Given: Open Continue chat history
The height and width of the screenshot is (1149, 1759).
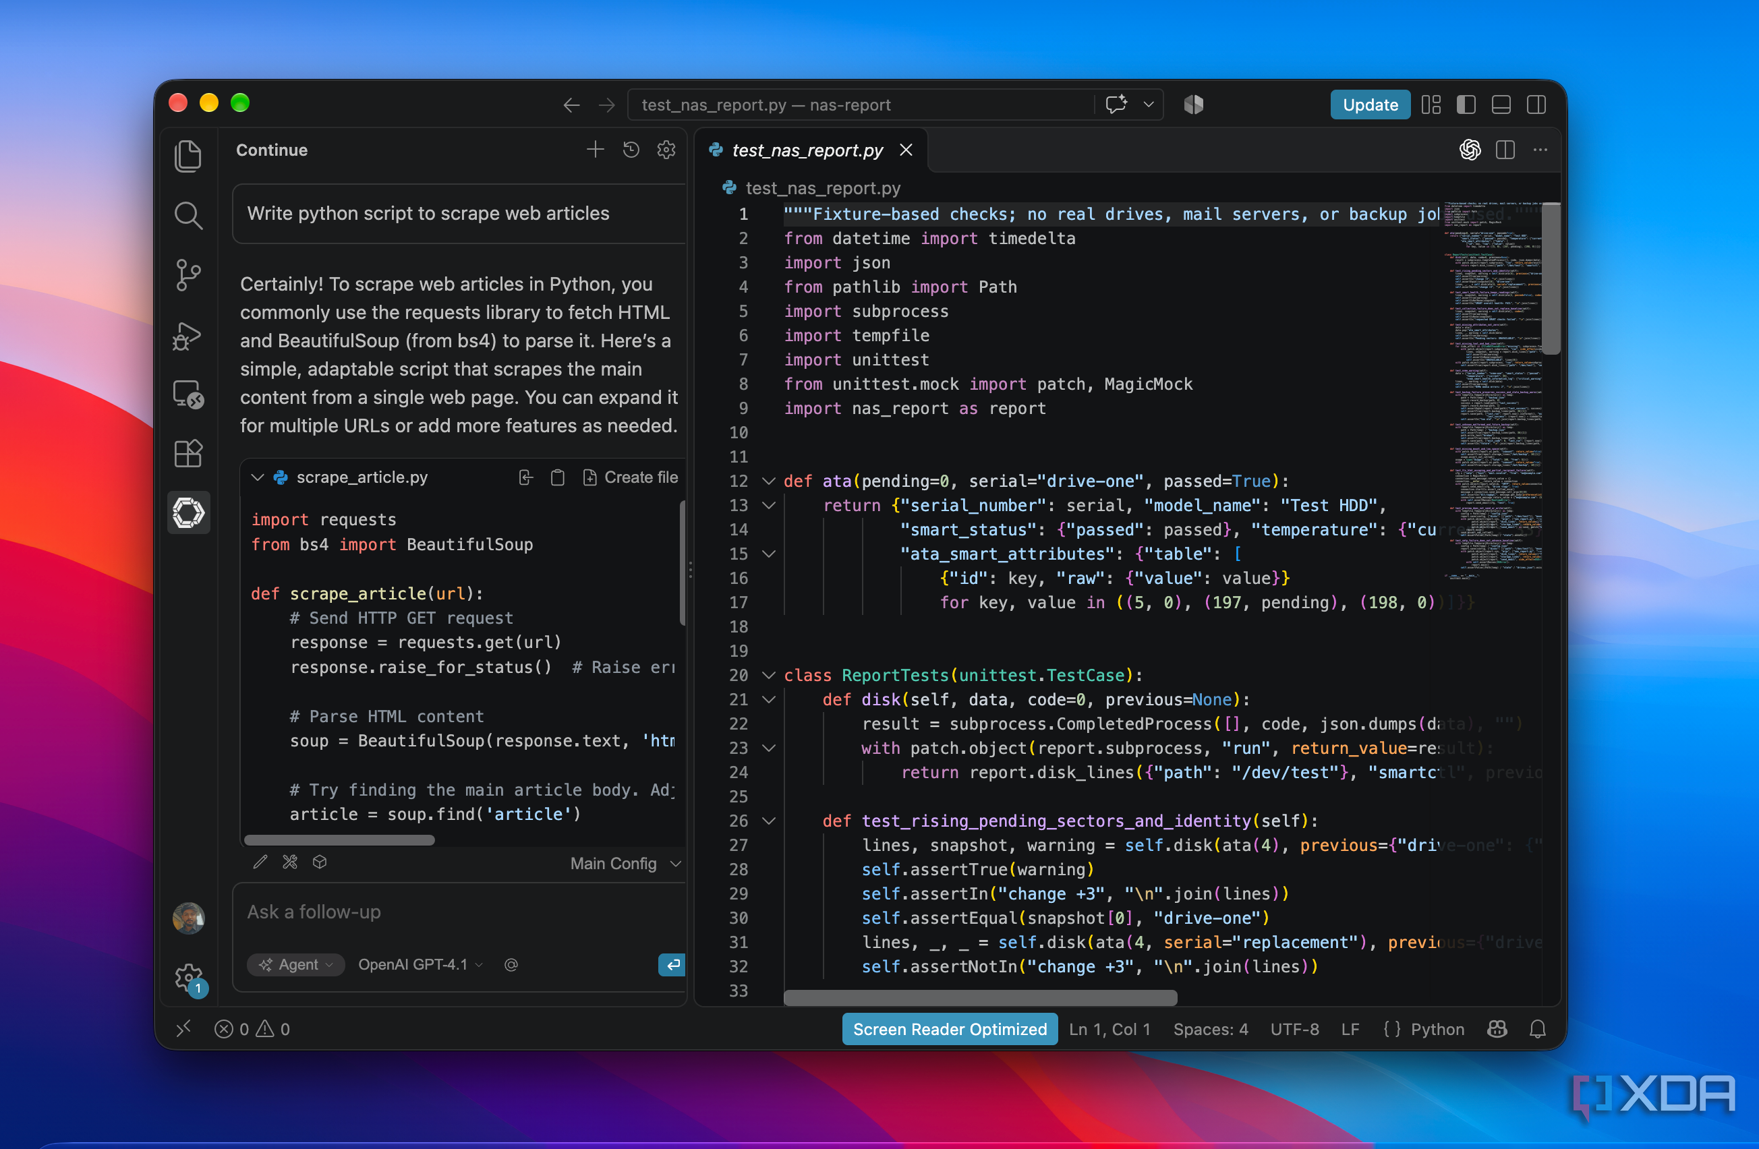Looking at the screenshot, I should coord(631,150).
